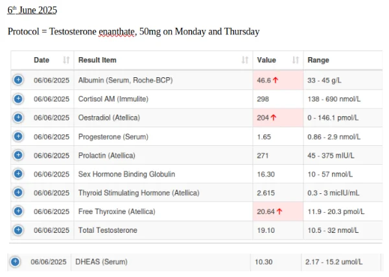Image resolution: width=389 pixels, height=277 pixels.
Task: Expand the DHEAS (Serum) row
Action: click(15, 261)
